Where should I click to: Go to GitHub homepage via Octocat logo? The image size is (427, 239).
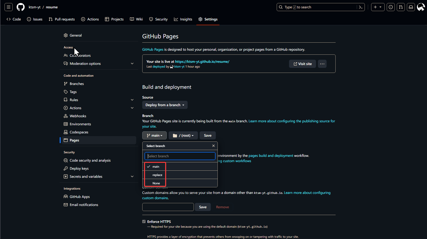coord(21,7)
